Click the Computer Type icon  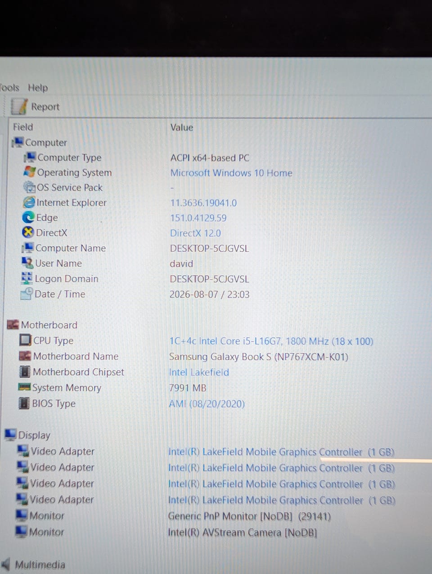(30, 157)
